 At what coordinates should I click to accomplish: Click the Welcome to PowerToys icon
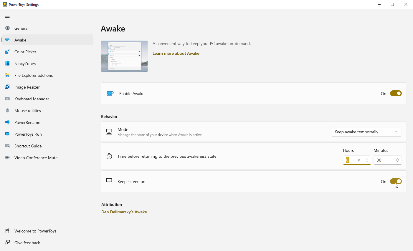pos(7,231)
